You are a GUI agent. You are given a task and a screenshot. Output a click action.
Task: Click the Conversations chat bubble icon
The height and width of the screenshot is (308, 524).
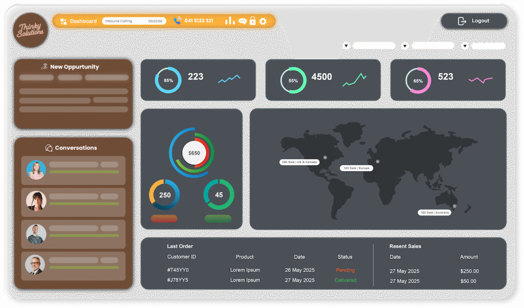(x=49, y=148)
